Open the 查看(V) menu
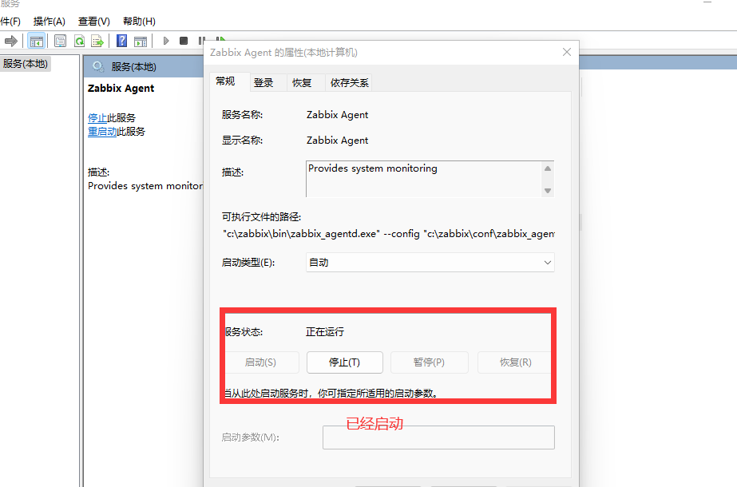The width and height of the screenshot is (737, 487). pos(94,21)
